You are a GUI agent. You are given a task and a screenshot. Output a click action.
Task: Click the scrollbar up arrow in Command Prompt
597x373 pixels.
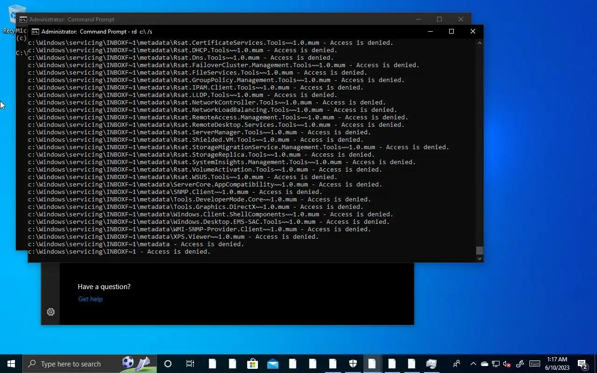[479, 43]
